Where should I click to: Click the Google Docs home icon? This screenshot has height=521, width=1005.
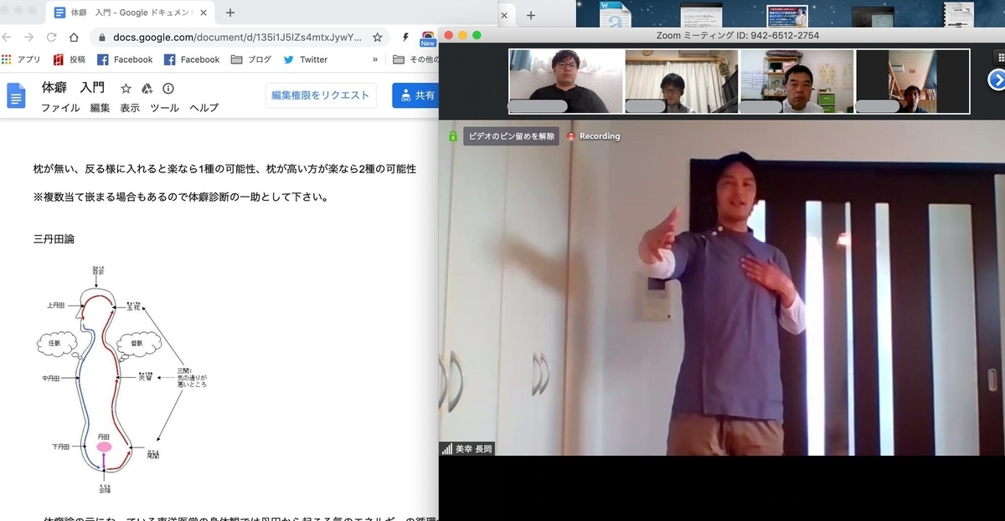click(x=17, y=97)
